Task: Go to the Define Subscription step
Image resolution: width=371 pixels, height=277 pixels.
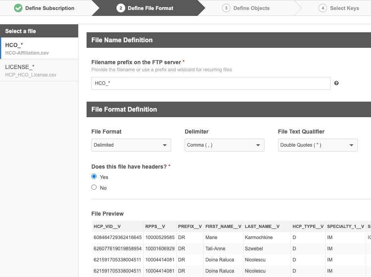Action: pos(49,8)
